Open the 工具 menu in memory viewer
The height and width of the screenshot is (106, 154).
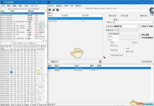(26, 5)
